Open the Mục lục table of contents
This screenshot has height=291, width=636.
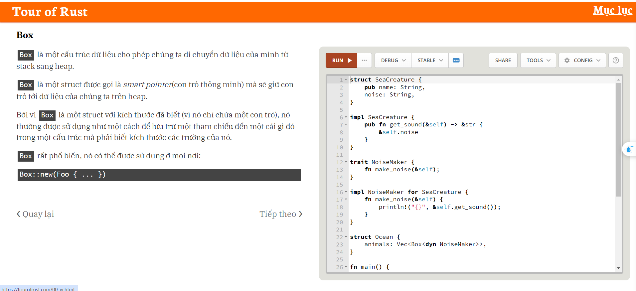pyautogui.click(x=613, y=11)
